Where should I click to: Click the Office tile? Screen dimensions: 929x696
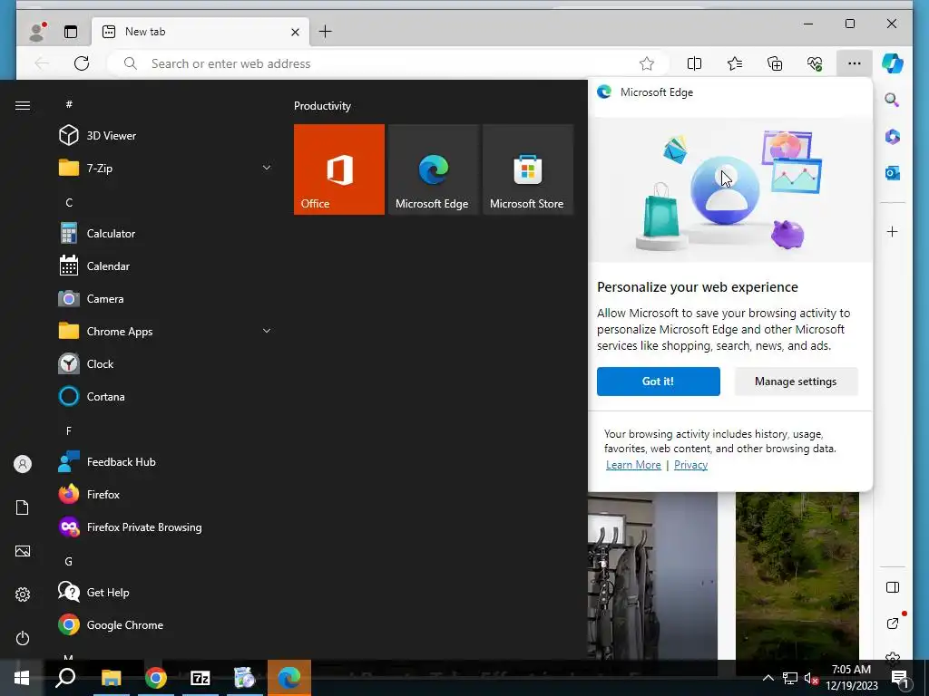pyautogui.click(x=339, y=169)
